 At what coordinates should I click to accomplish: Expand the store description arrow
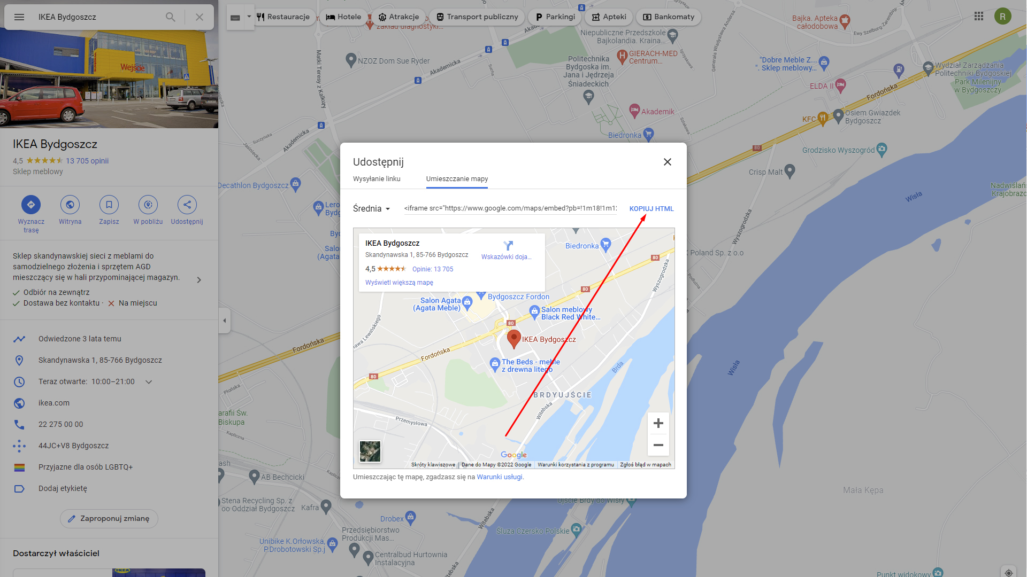pos(199,280)
